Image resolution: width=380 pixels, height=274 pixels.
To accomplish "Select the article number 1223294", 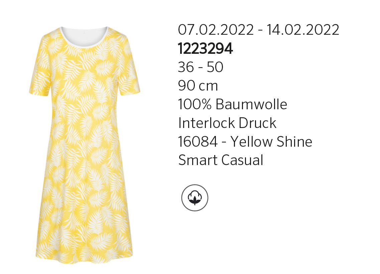I will (x=205, y=48).
